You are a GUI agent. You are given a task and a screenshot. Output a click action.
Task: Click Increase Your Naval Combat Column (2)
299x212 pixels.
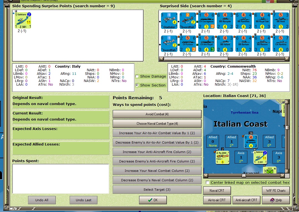click(157, 171)
